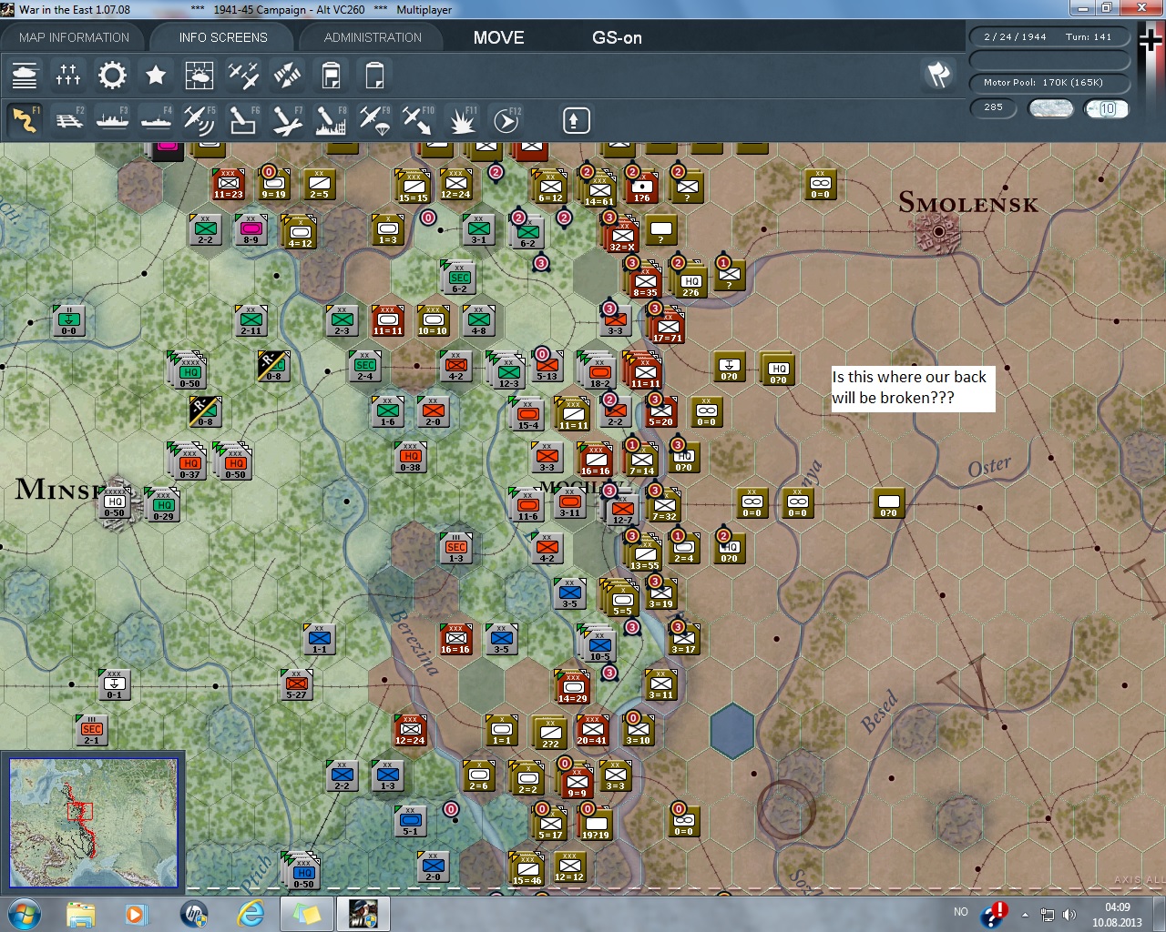Viewport: 1166px width, 932px height.
Task: Select the F8 bomb city mode
Action: tap(331, 120)
